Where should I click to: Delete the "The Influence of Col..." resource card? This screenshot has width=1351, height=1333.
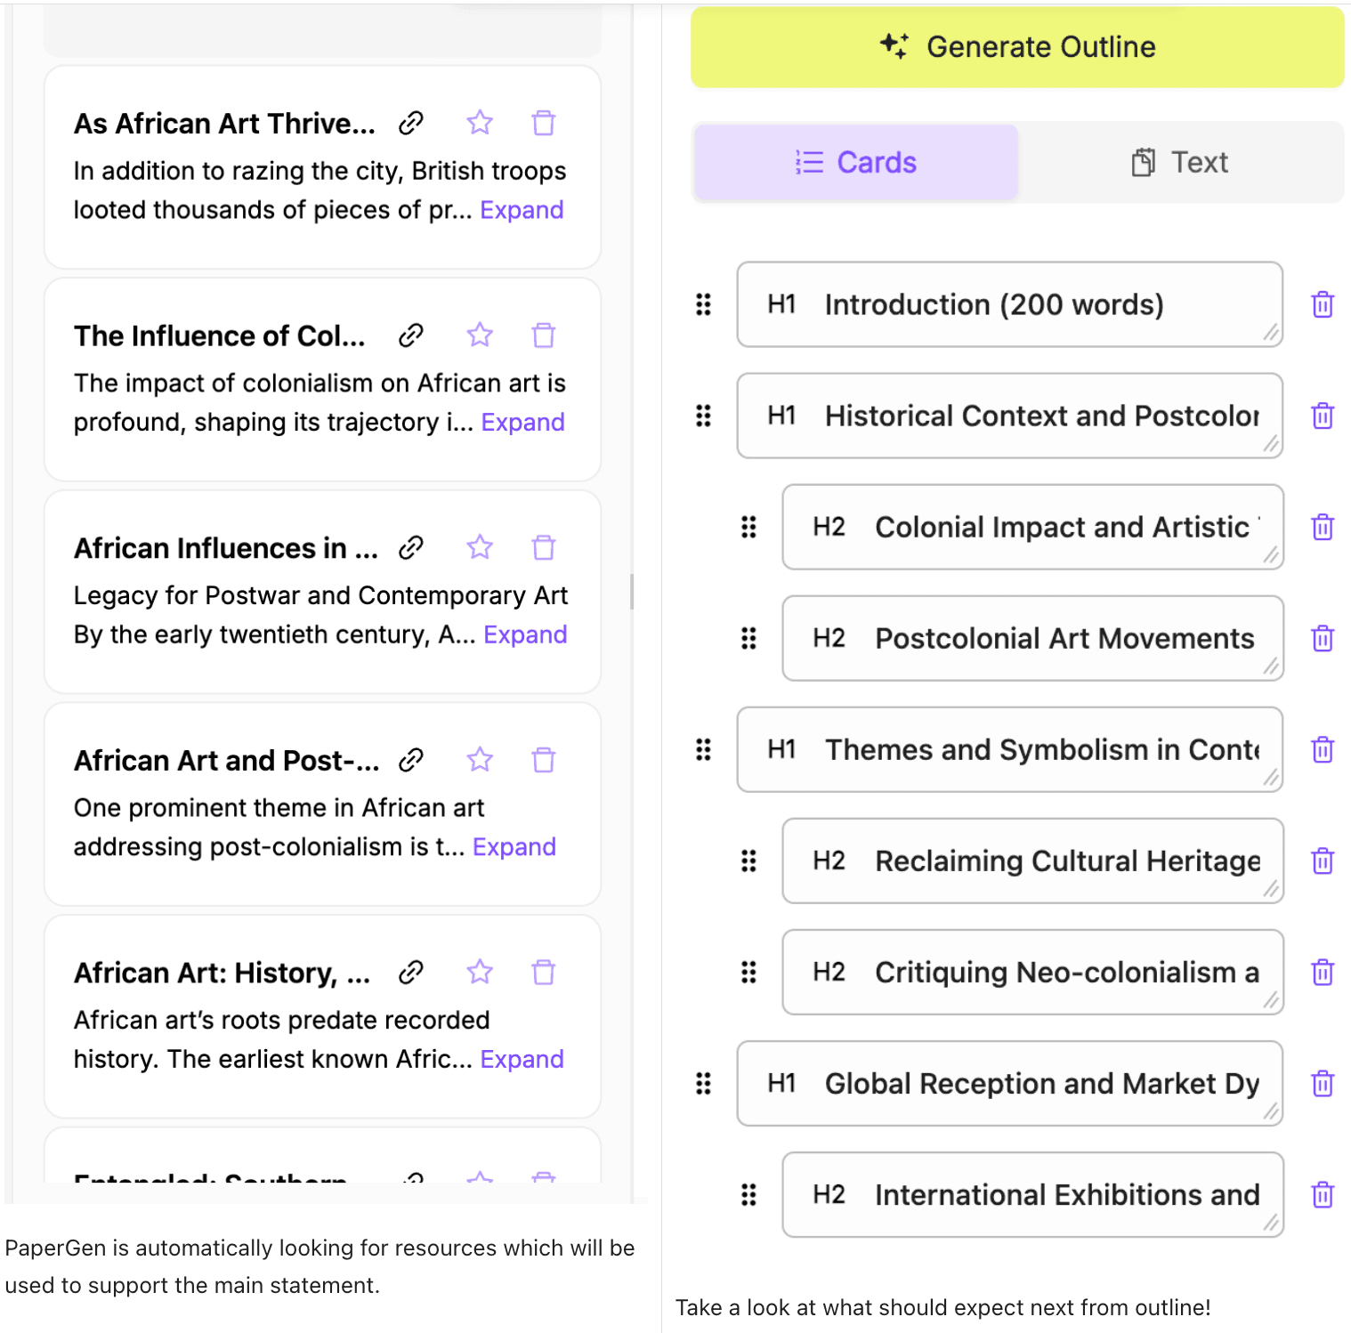coord(543,335)
